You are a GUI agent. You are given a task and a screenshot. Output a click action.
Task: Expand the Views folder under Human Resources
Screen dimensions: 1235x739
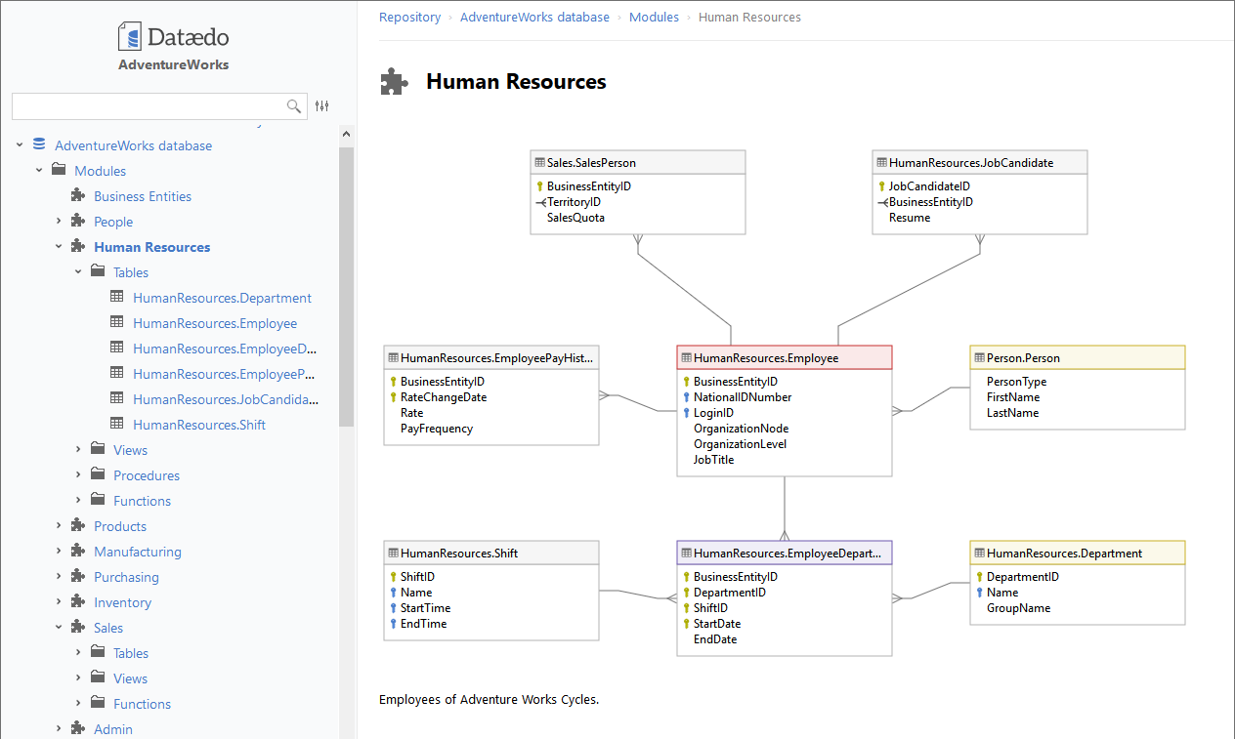tap(78, 449)
